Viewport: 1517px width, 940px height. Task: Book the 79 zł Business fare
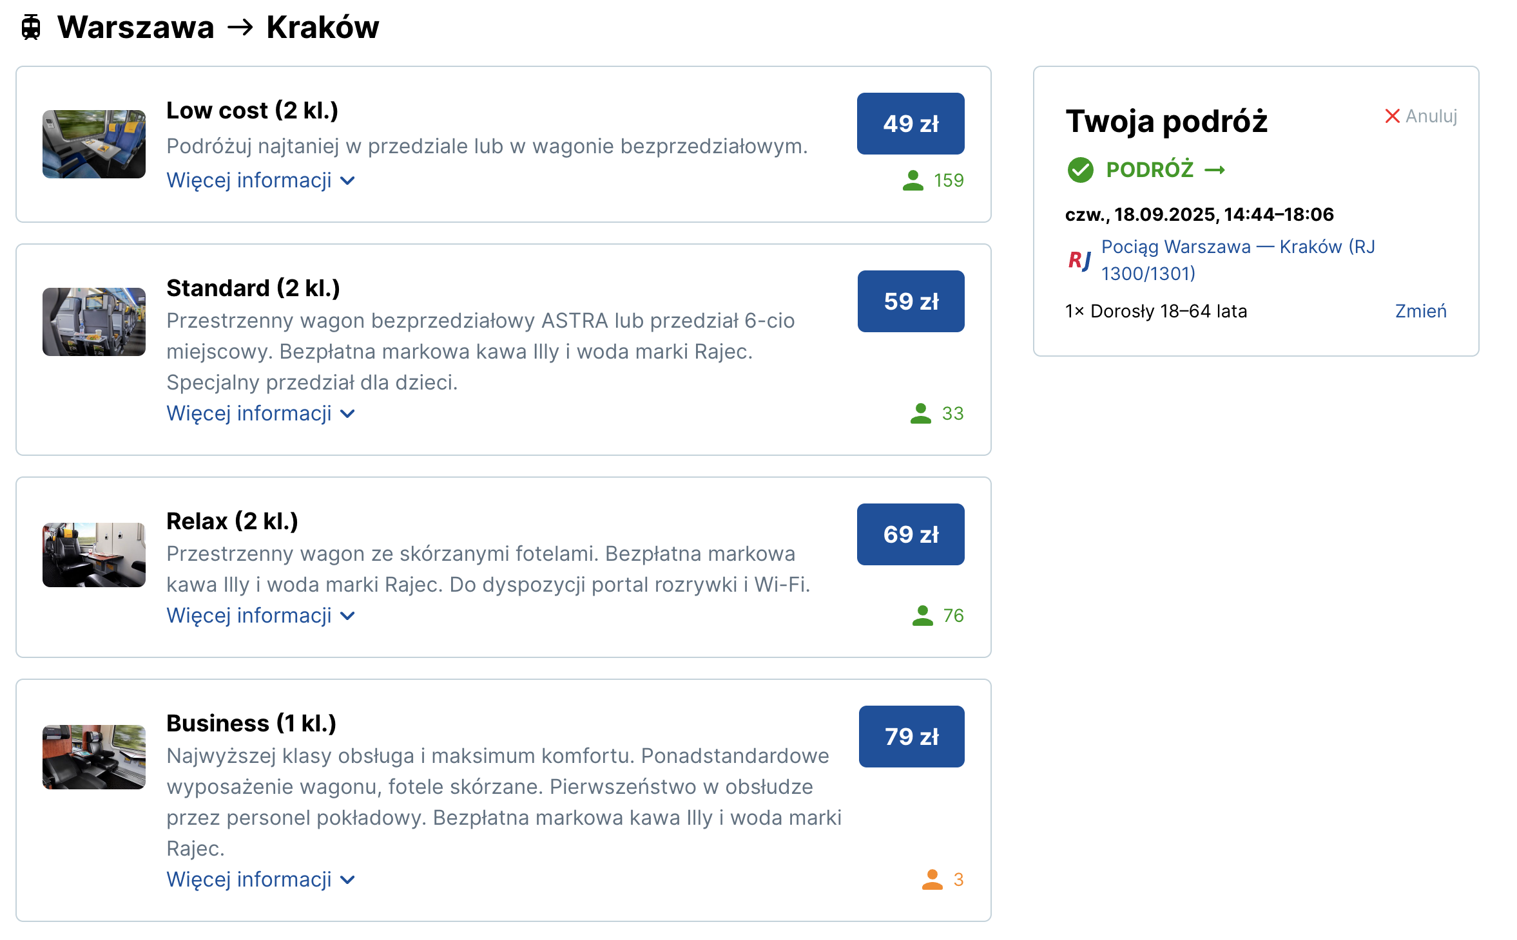pyautogui.click(x=912, y=737)
